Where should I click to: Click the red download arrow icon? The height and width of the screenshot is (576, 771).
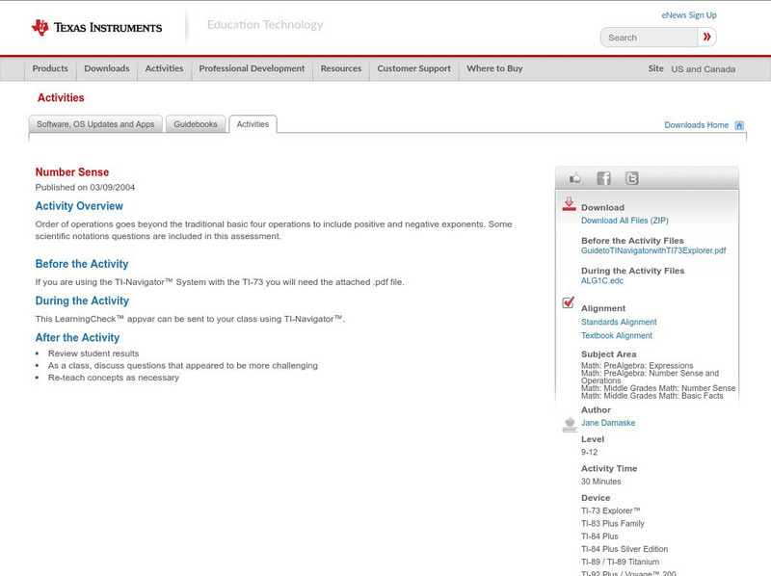point(569,204)
